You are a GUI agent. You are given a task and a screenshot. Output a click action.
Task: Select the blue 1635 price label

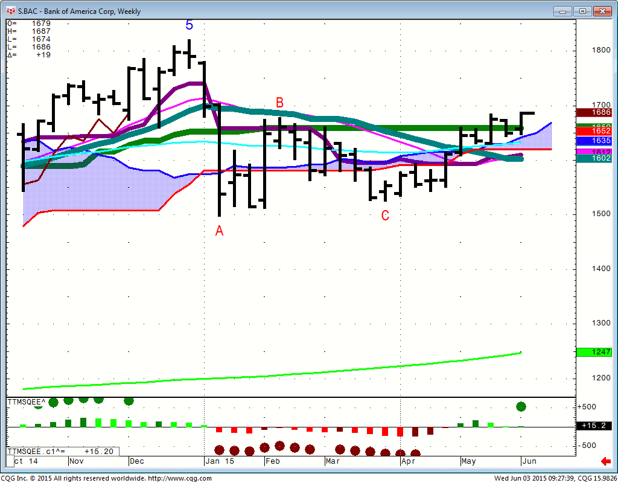pyautogui.click(x=594, y=141)
